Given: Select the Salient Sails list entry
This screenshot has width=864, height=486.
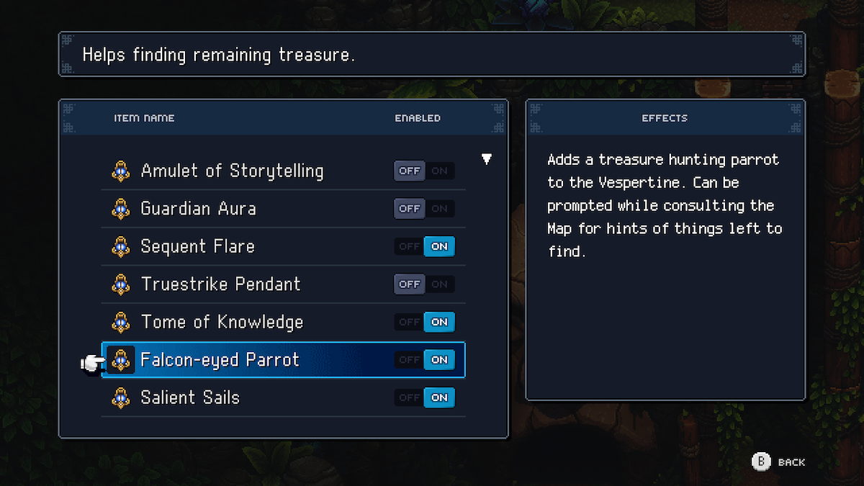Looking at the screenshot, I should click(x=190, y=397).
